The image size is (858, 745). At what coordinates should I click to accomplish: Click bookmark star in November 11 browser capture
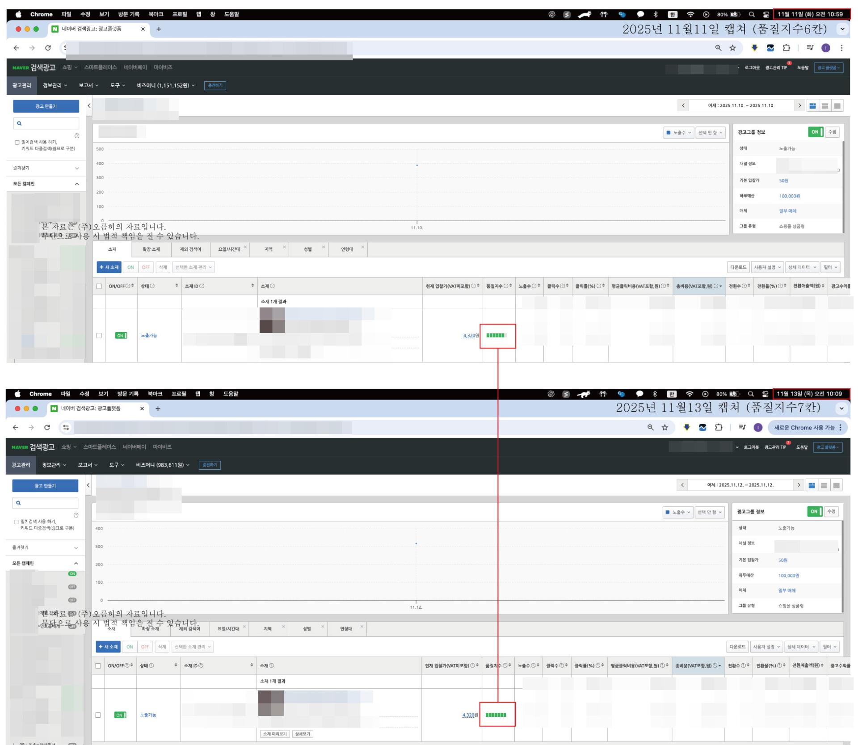point(732,48)
